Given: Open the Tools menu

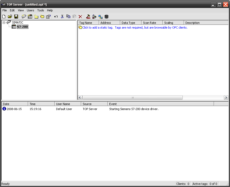Looking at the screenshot, I should (x=41, y=10).
